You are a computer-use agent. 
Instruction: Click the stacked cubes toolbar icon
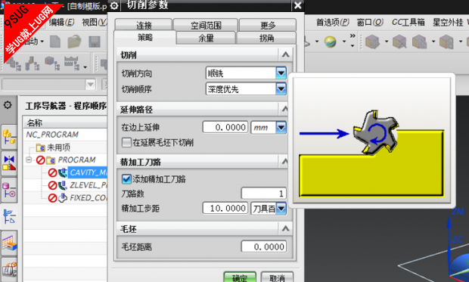click(x=419, y=42)
